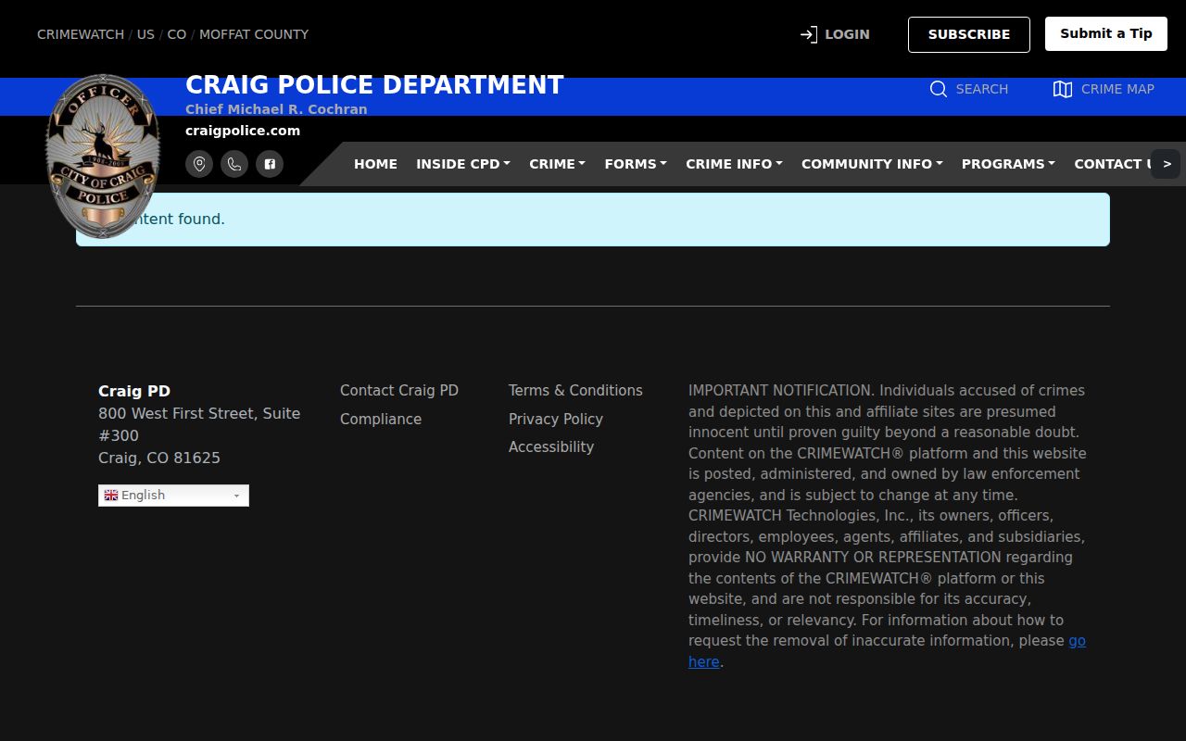
Task: Open Terms & Conditions link
Action: pyautogui.click(x=575, y=391)
